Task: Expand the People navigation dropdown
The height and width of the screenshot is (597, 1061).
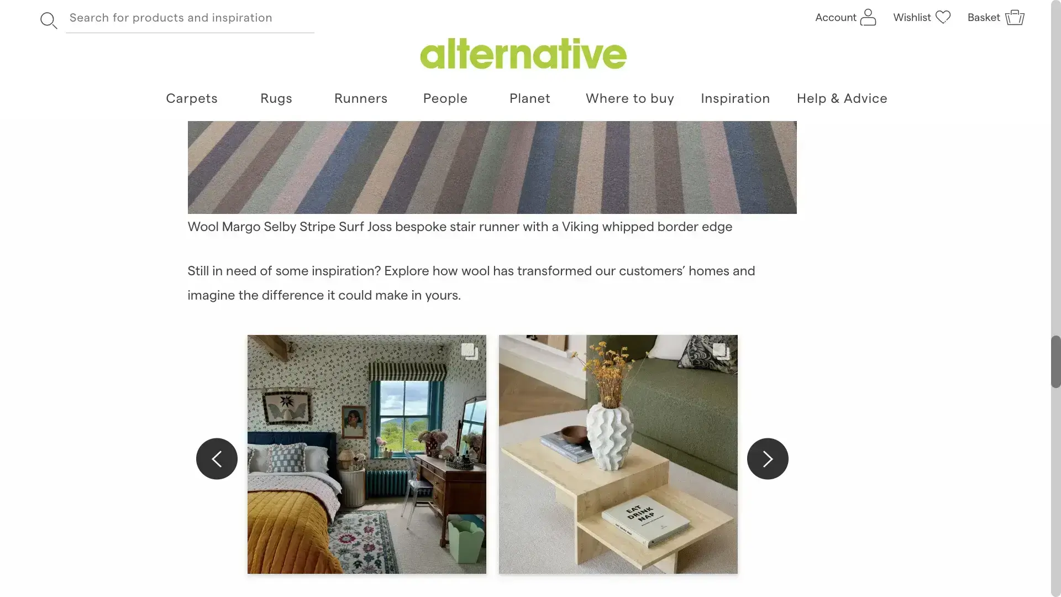Action: (445, 98)
